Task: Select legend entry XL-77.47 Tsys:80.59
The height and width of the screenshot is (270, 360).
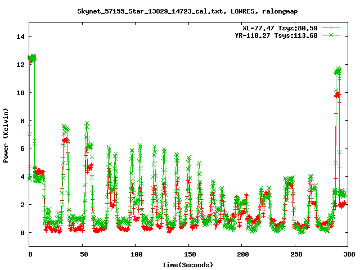Action: 280,28
